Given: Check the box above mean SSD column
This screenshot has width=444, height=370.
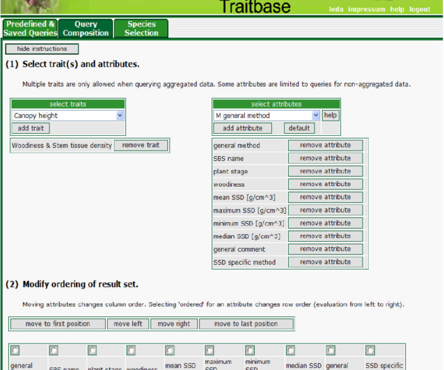Looking at the screenshot, I should click(x=169, y=351).
